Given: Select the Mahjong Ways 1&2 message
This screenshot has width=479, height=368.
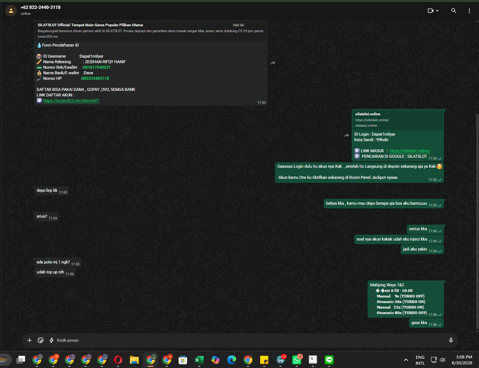Looking at the screenshot, I should tap(406, 299).
